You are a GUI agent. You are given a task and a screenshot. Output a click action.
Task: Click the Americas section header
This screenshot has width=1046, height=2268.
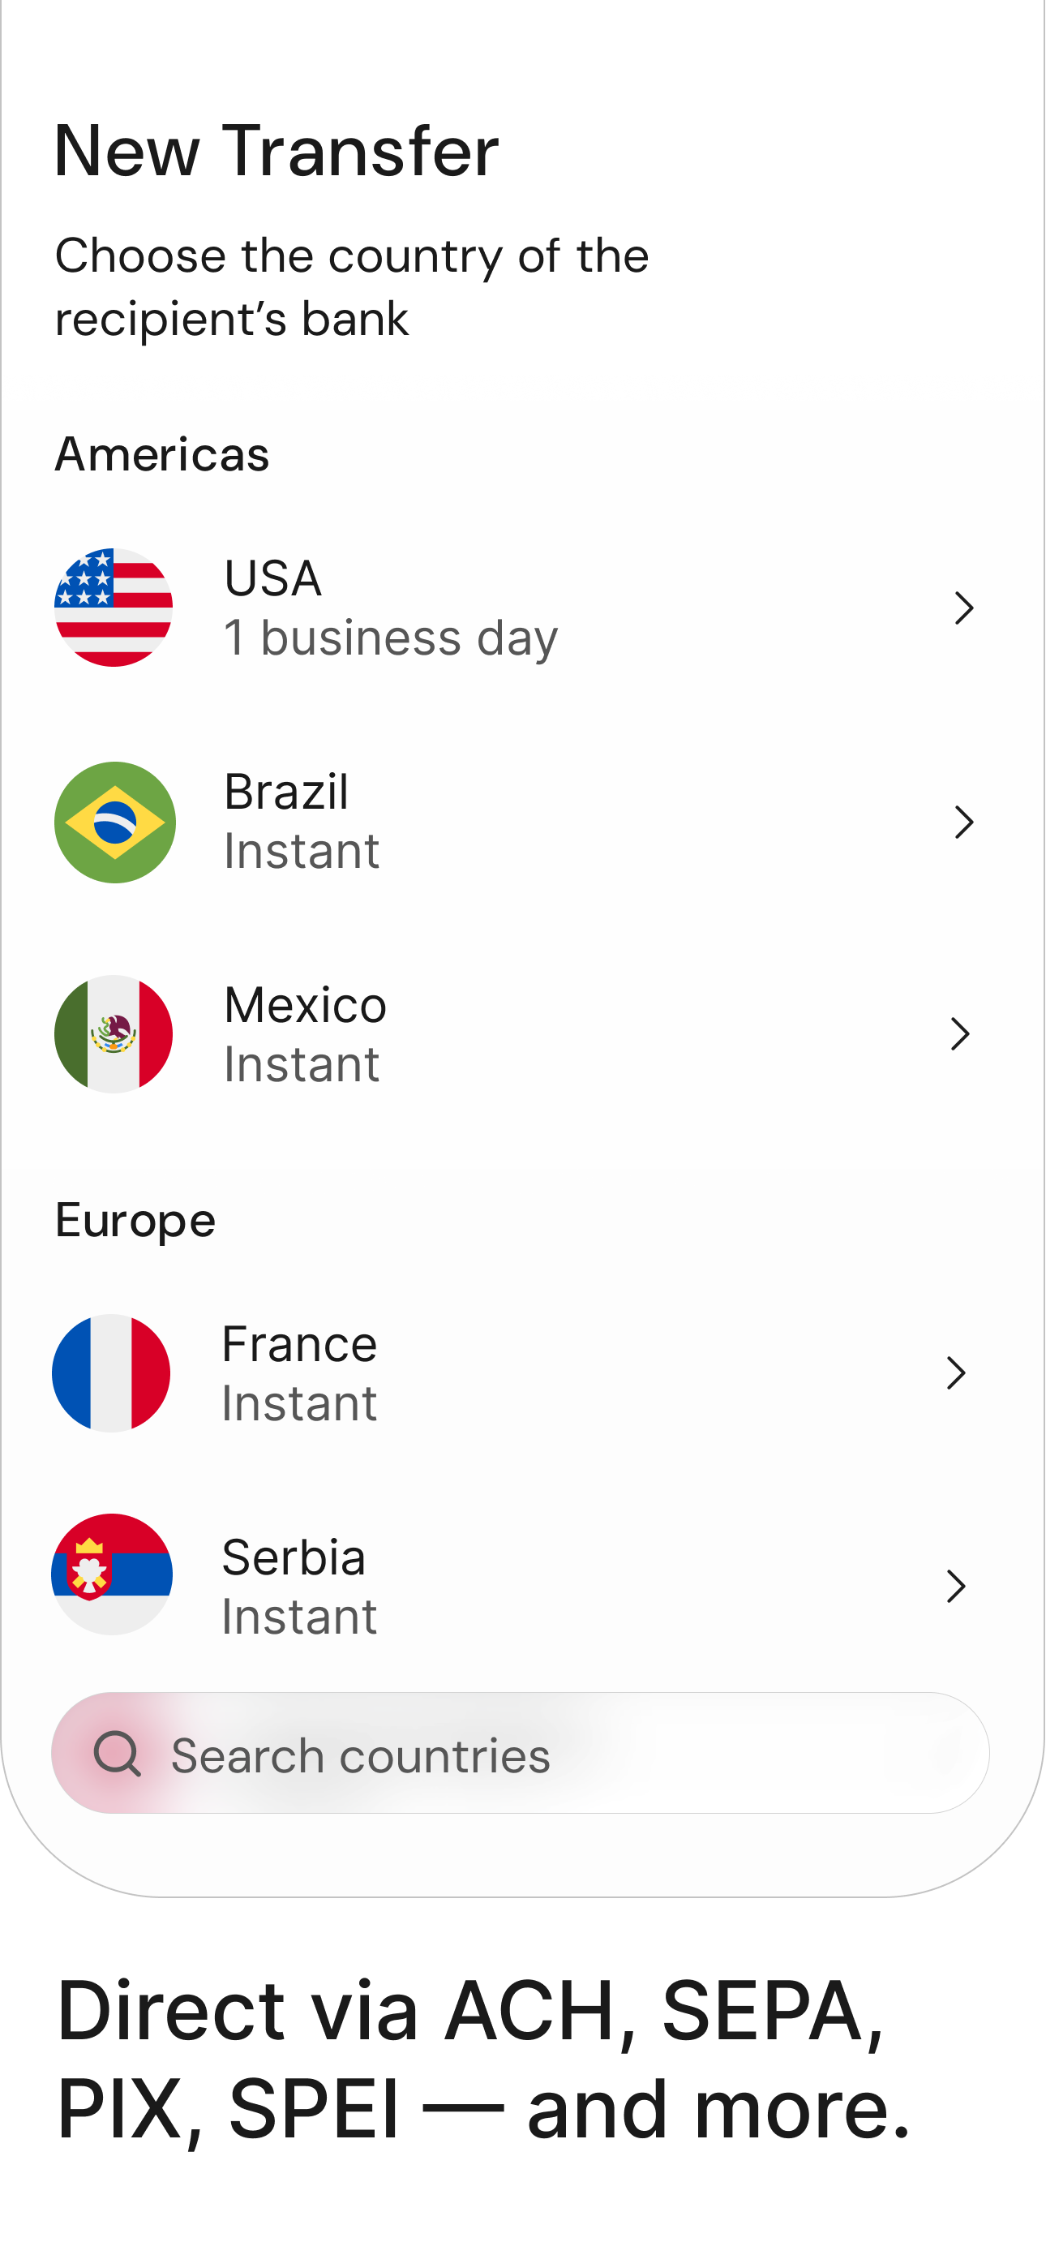pyautogui.click(x=162, y=455)
